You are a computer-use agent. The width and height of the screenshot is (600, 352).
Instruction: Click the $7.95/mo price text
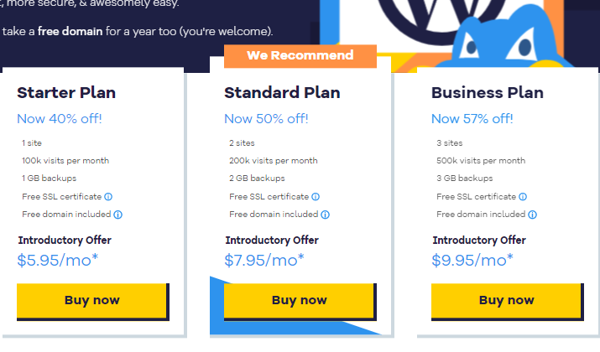264,261
